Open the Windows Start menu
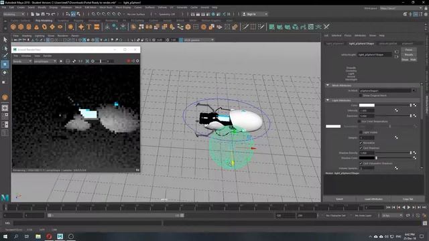This screenshot has width=429, height=241. [5, 236]
